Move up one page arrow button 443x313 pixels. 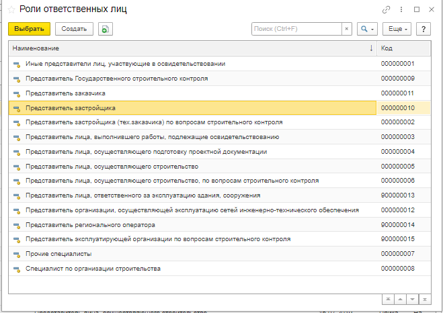tap(401, 299)
